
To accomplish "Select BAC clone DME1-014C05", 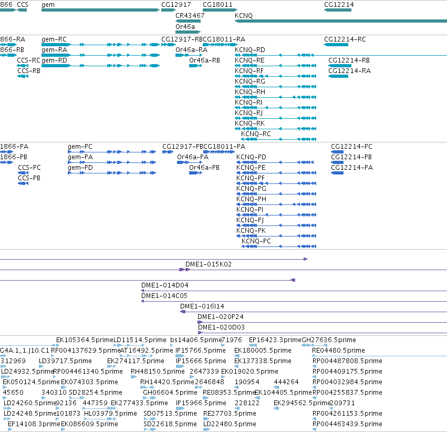I will point(294,302).
